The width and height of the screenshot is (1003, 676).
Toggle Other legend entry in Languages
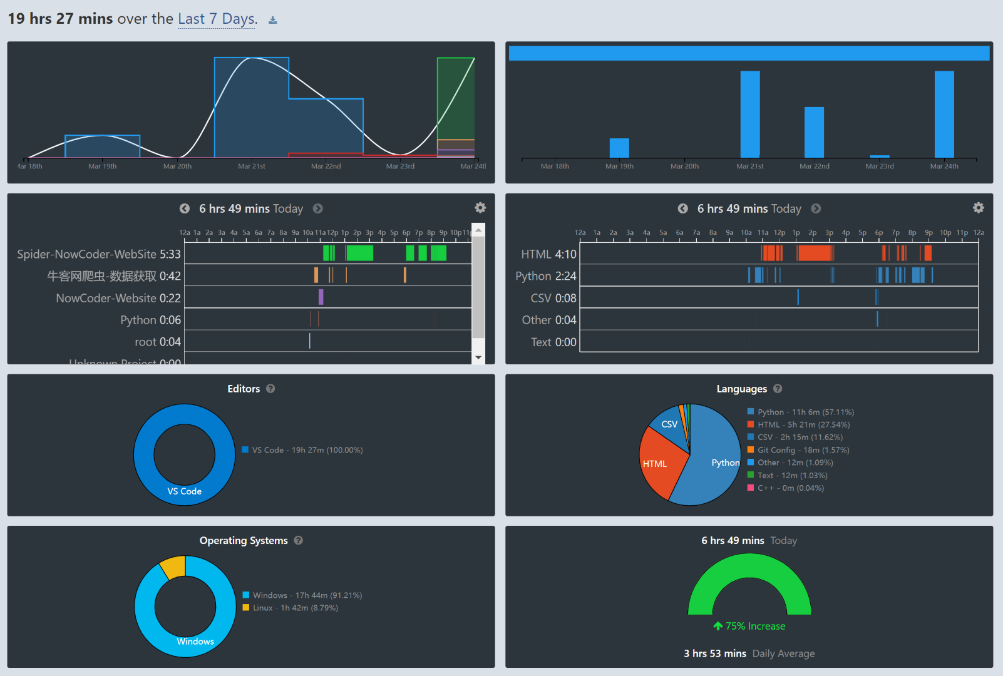click(x=790, y=463)
